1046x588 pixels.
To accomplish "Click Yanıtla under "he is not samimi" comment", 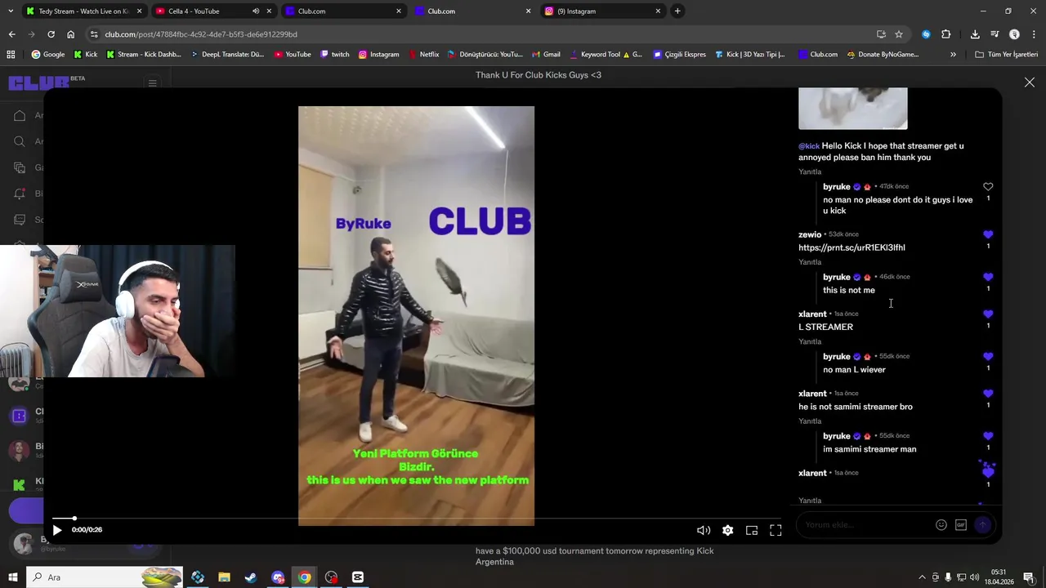I will pos(810,421).
